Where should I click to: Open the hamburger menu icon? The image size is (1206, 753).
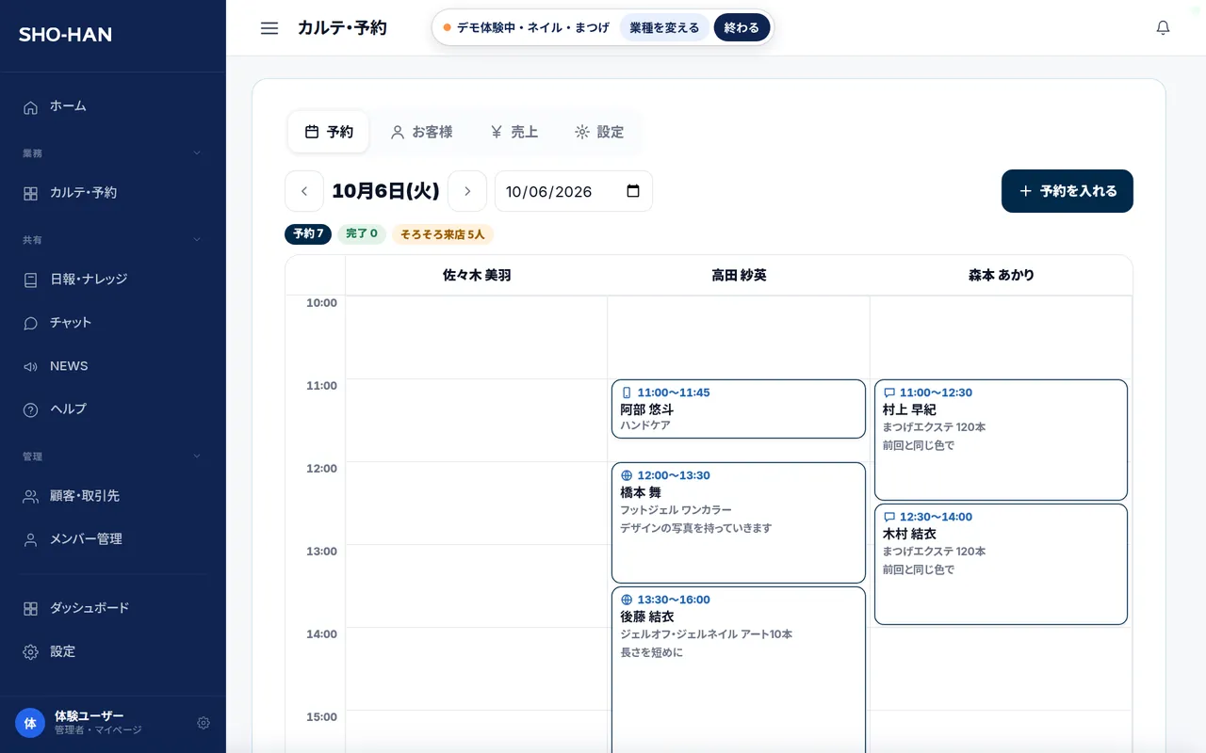pyautogui.click(x=269, y=28)
